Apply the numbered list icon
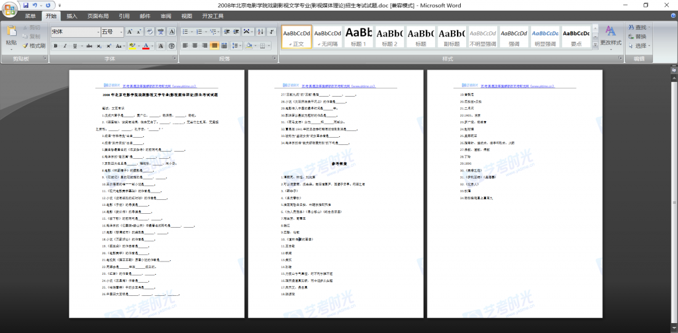The image size is (678, 333). pyautogui.click(x=201, y=31)
